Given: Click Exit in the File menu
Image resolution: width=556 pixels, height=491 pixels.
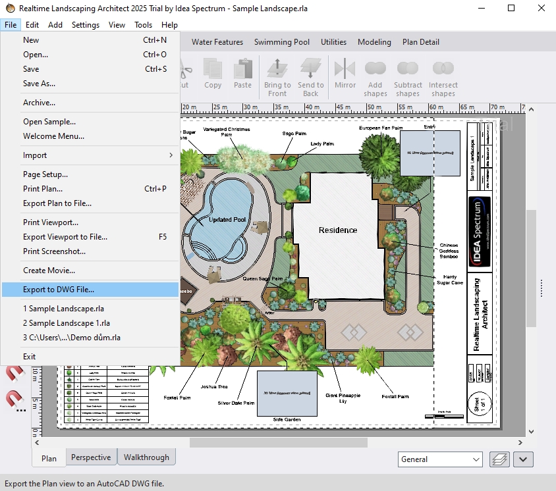Looking at the screenshot, I should click(x=90, y=357).
